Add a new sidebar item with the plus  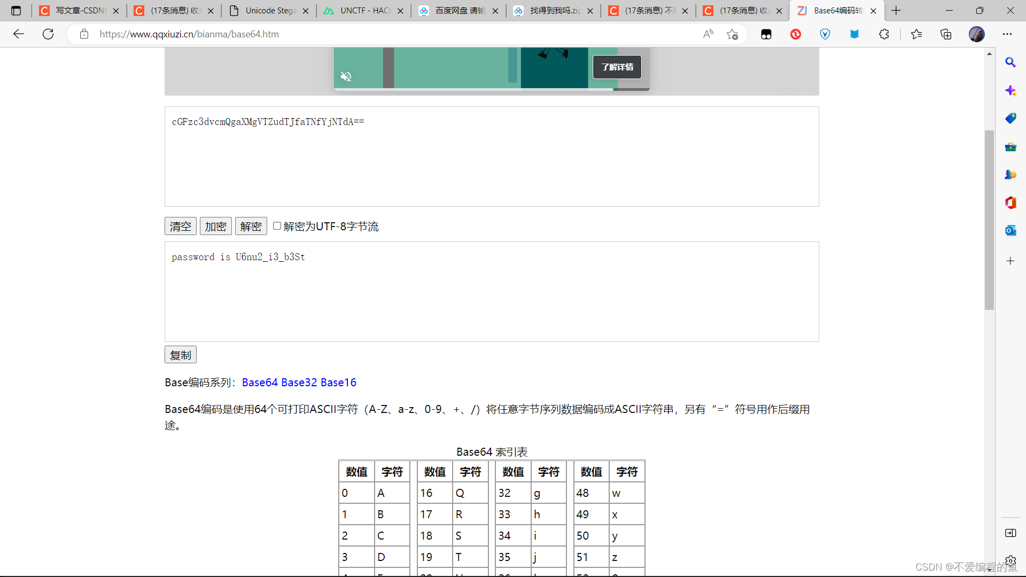(x=1011, y=261)
